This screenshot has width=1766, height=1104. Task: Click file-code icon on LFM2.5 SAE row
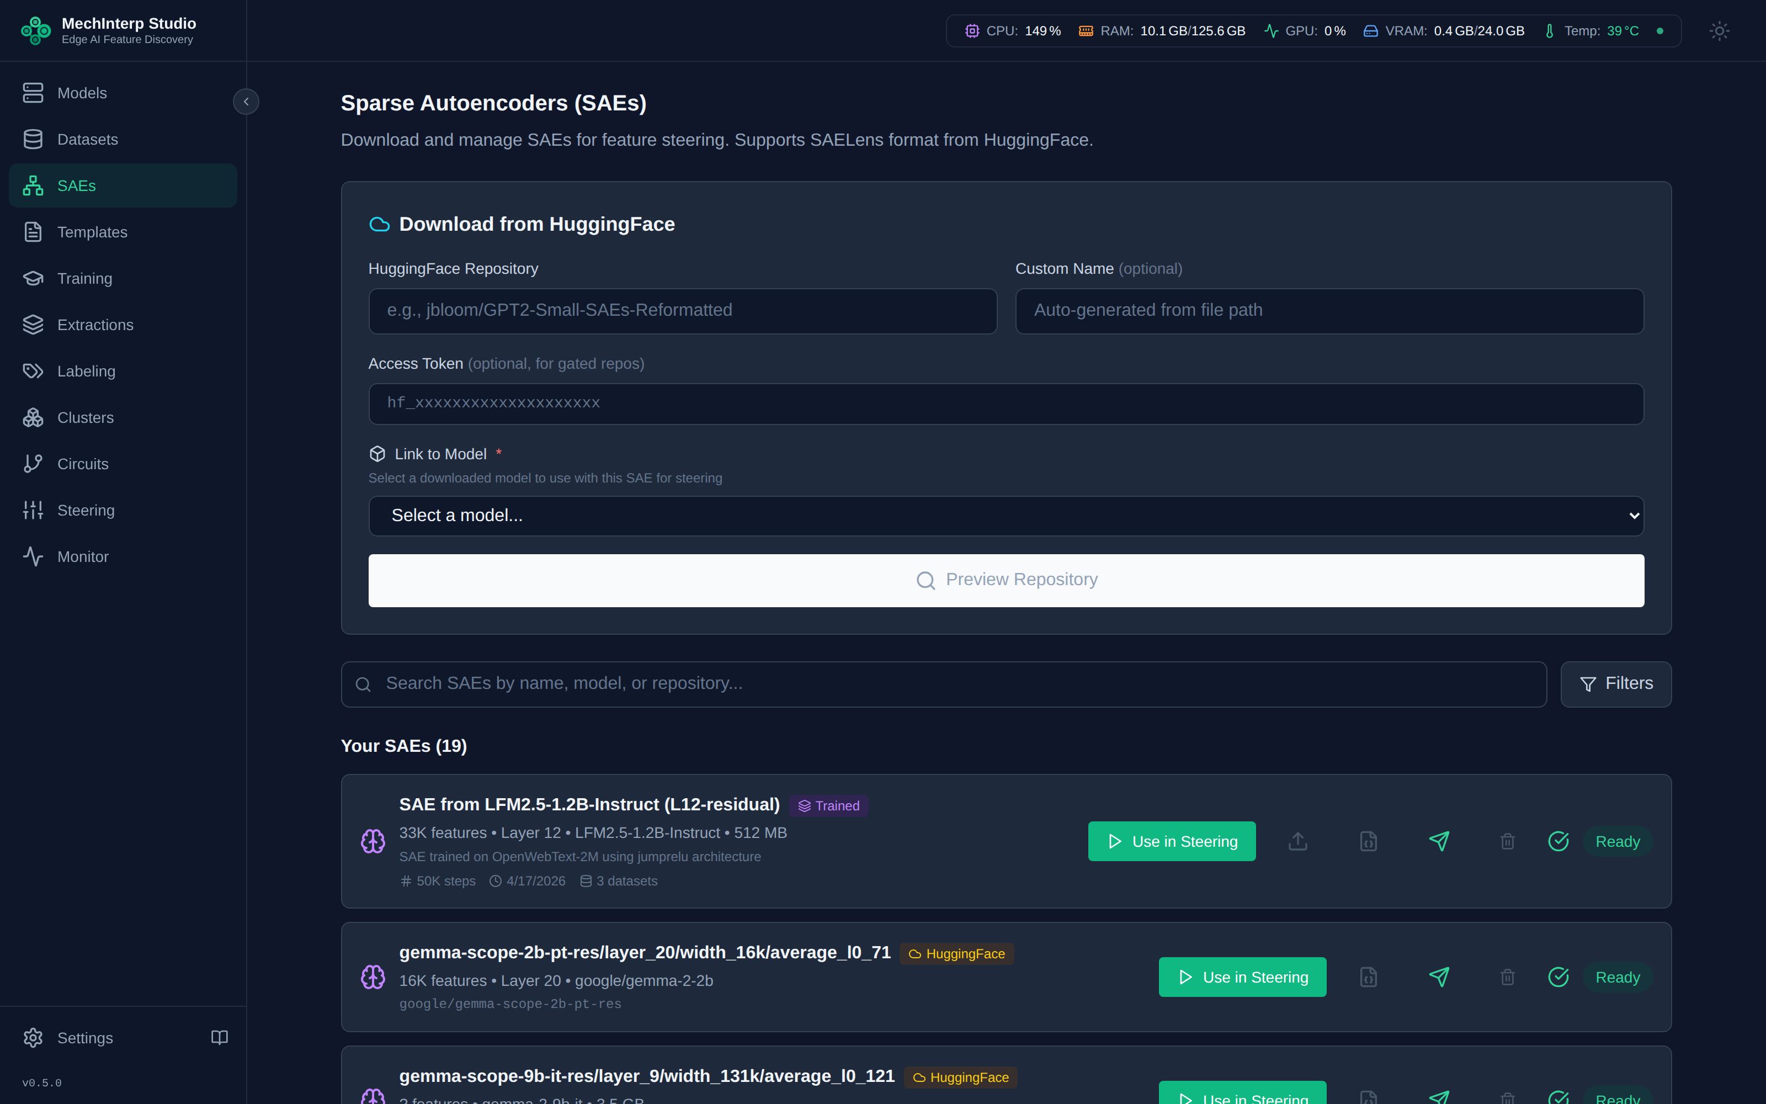[1368, 841]
